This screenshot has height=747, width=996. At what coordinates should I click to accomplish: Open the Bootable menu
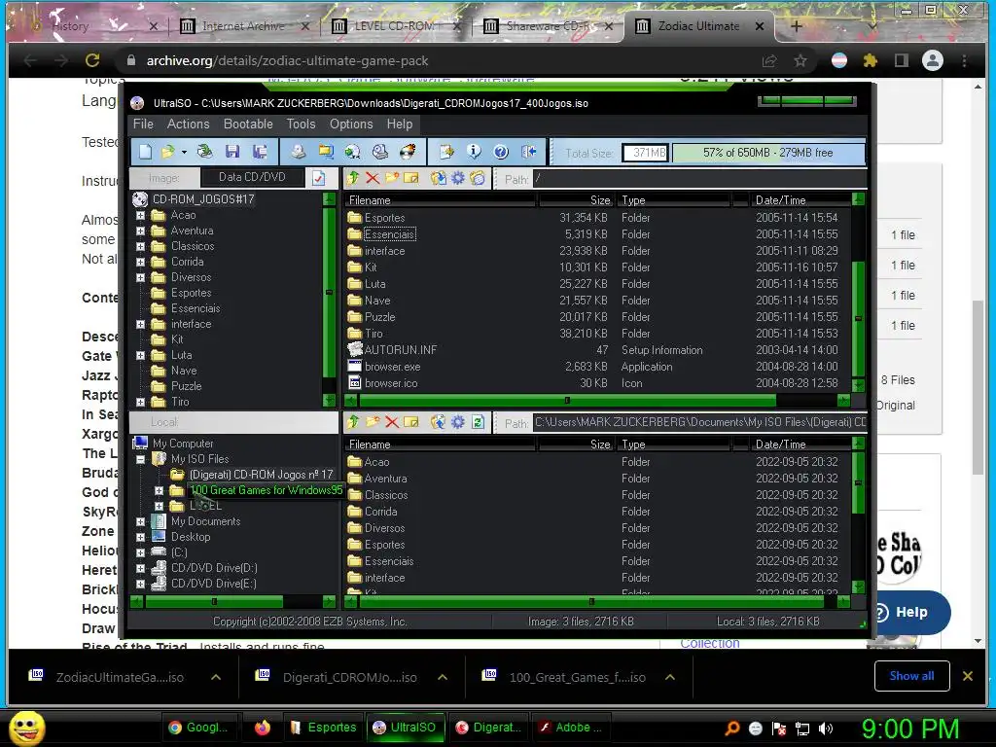click(x=248, y=124)
